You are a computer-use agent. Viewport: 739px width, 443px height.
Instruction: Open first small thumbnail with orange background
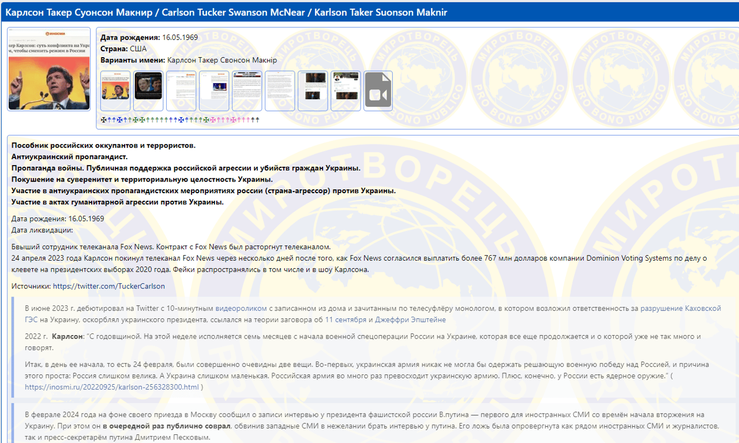[x=115, y=91]
